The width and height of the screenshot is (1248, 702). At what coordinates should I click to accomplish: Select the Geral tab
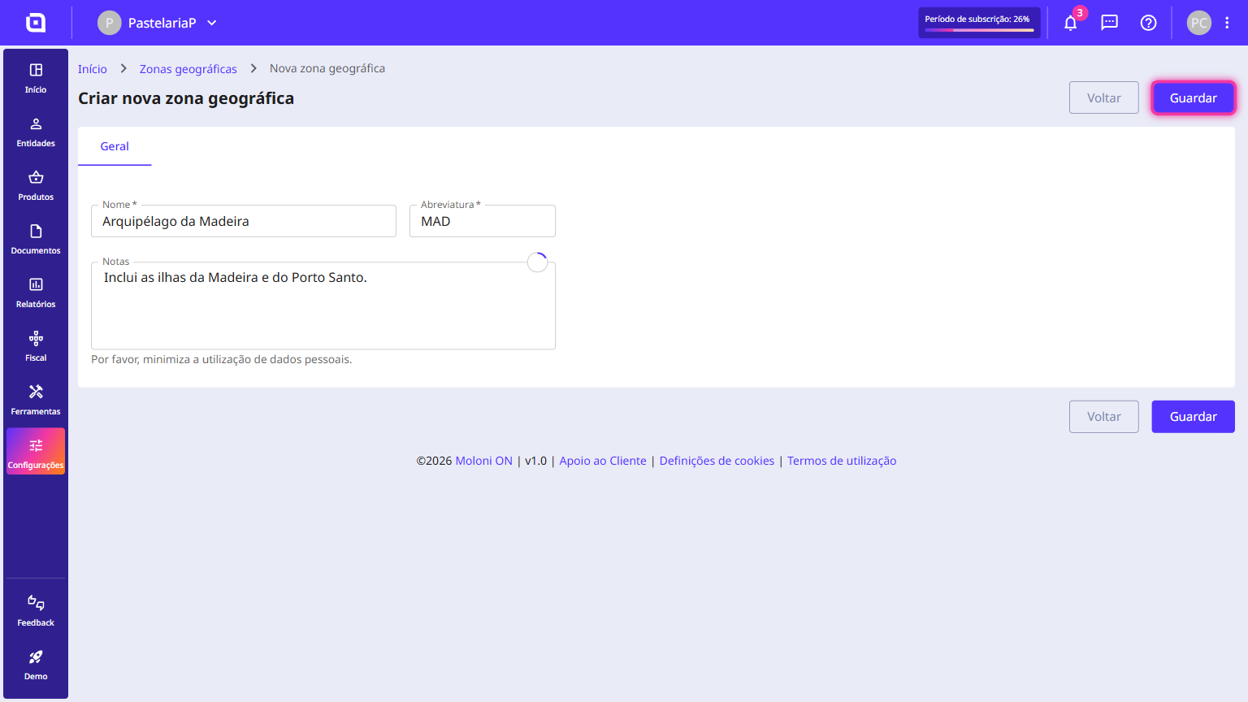(115, 146)
